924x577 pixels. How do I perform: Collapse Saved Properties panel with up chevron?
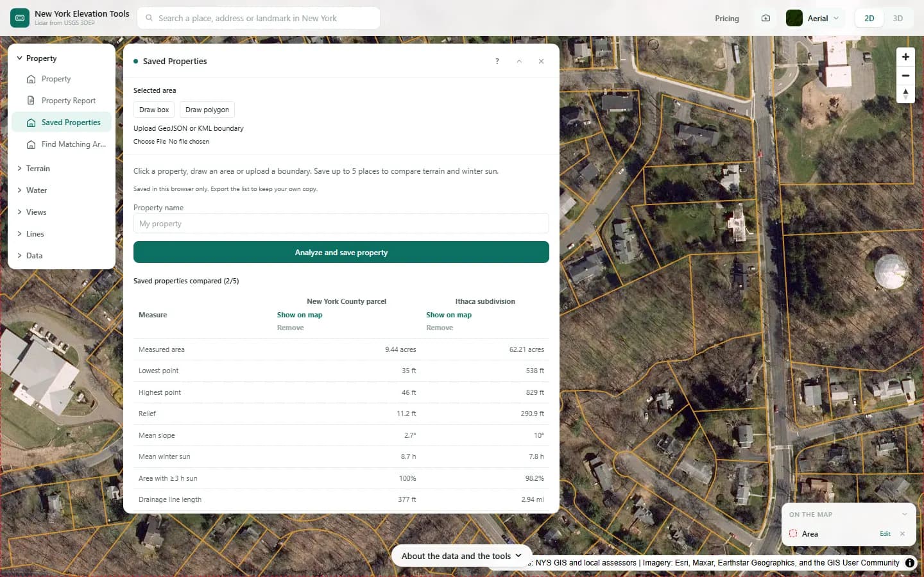519,62
